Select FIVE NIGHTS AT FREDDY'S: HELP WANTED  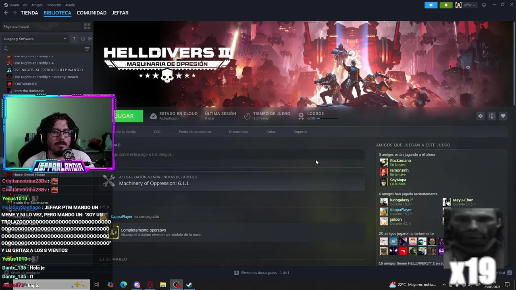tap(48, 70)
